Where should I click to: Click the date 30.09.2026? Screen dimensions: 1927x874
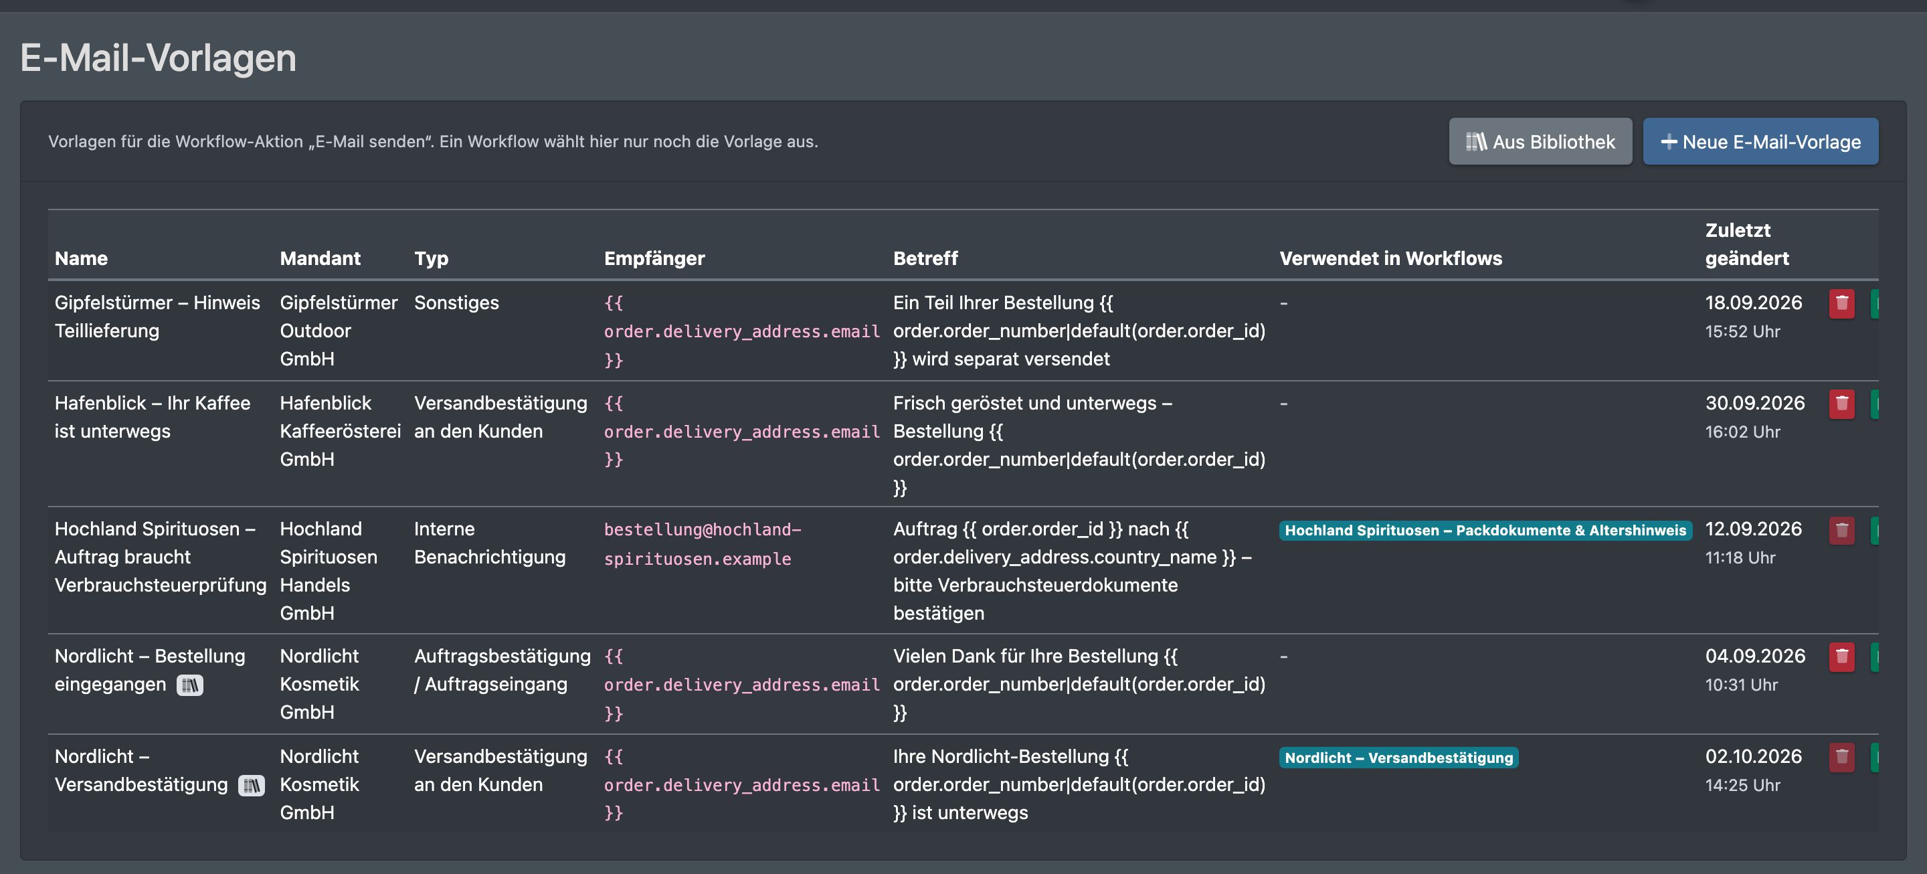1755,403
